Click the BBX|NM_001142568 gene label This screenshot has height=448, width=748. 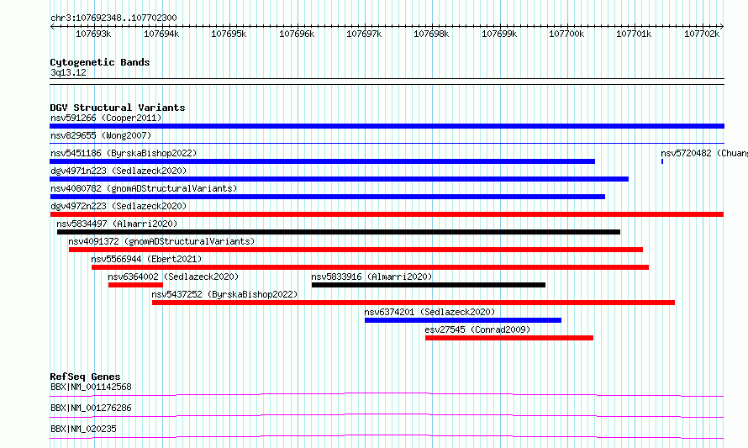click(91, 387)
